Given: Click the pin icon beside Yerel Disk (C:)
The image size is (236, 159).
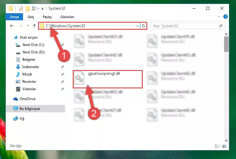Looking at the screenshot, I should [63, 45].
